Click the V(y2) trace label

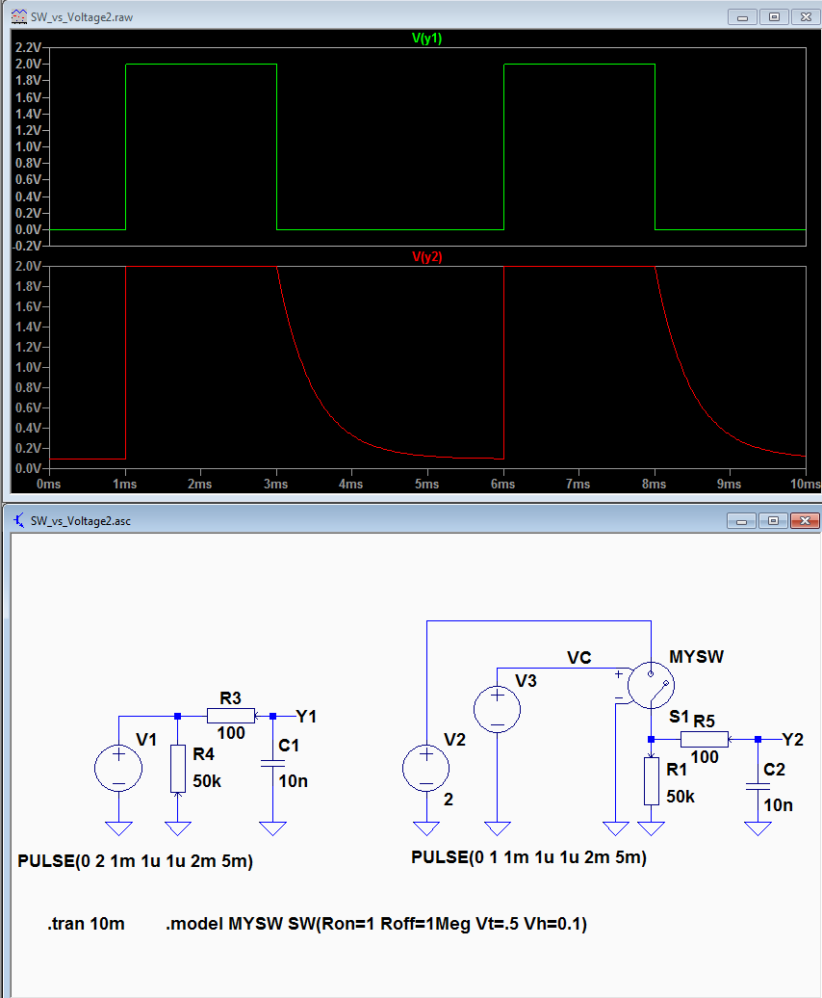tap(426, 256)
